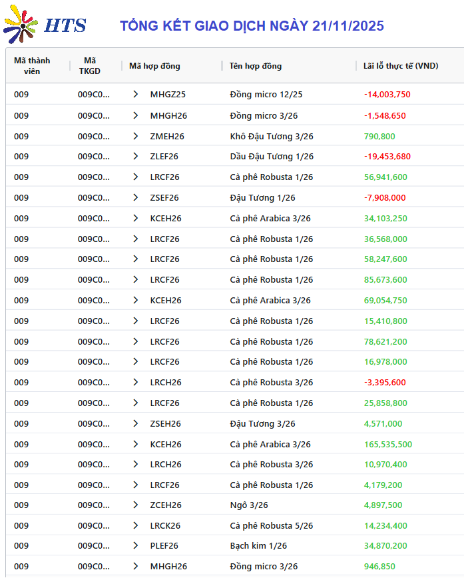Select the Bạch kim 1/26 contract name
This screenshot has width=464, height=578.
[258, 546]
